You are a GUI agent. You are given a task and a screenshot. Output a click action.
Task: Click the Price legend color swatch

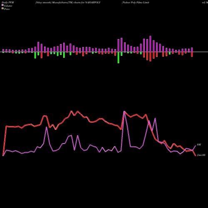(2, 9)
